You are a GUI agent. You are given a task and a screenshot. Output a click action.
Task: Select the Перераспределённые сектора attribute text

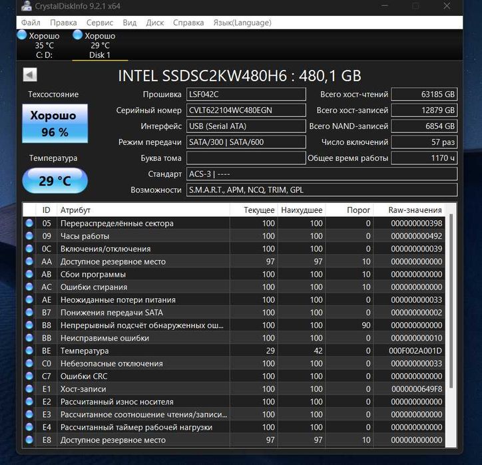(117, 224)
